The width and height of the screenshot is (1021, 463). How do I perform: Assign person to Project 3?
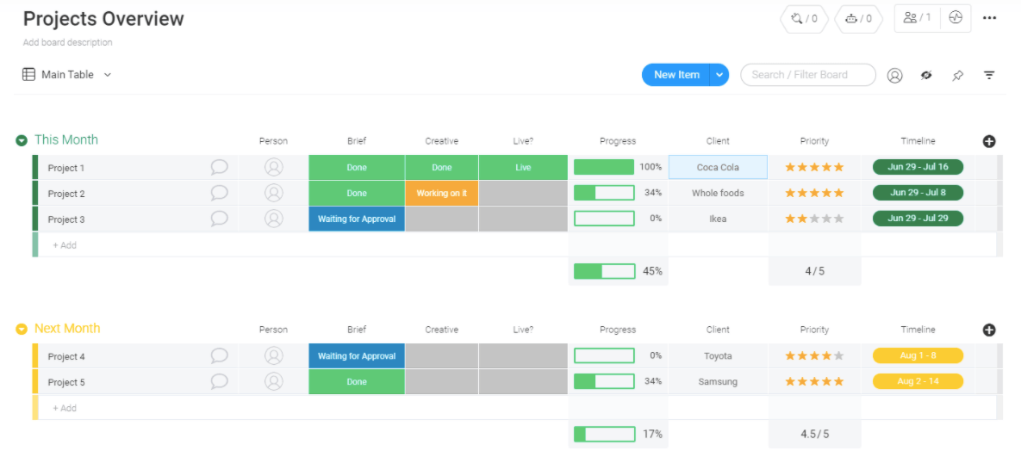pos(273,219)
